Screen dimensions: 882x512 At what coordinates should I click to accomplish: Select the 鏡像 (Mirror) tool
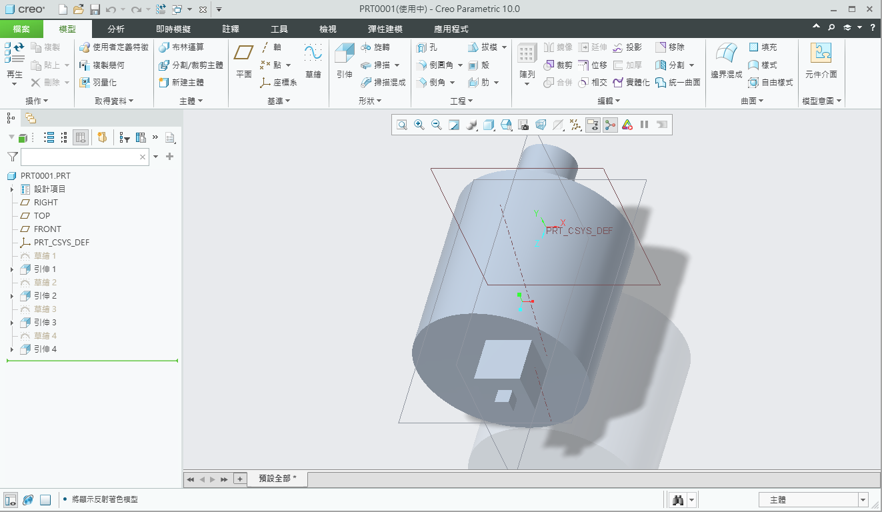558,47
